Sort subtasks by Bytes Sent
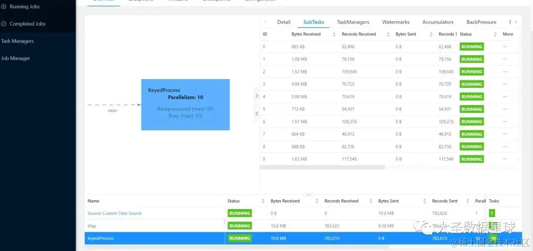This screenshot has height=251, width=533. point(431,35)
